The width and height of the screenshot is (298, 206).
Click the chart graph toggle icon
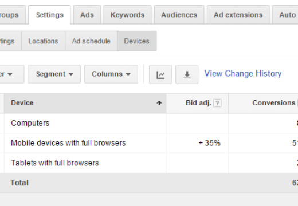pyautogui.click(x=160, y=74)
